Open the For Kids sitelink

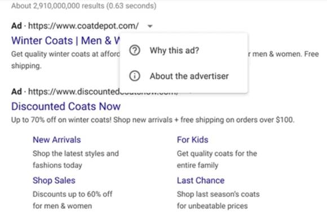click(192, 140)
